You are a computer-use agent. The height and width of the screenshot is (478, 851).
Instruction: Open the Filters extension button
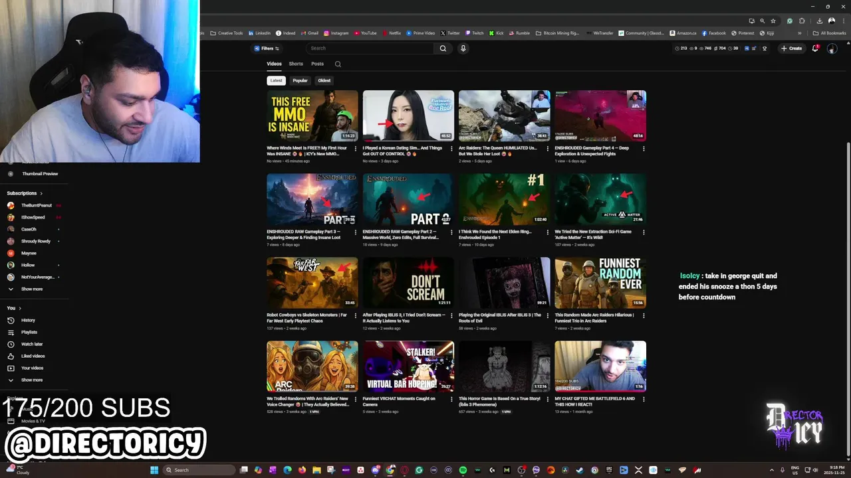[x=267, y=48]
